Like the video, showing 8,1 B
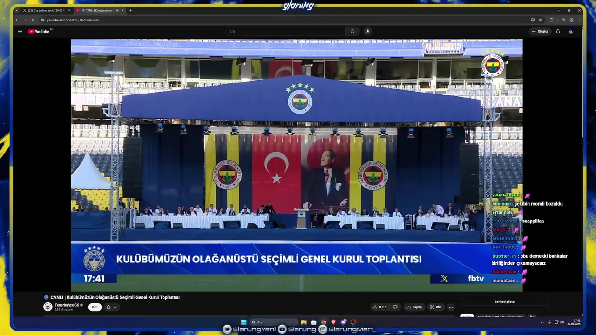Screen dimensions: 596x335 point(379,307)
